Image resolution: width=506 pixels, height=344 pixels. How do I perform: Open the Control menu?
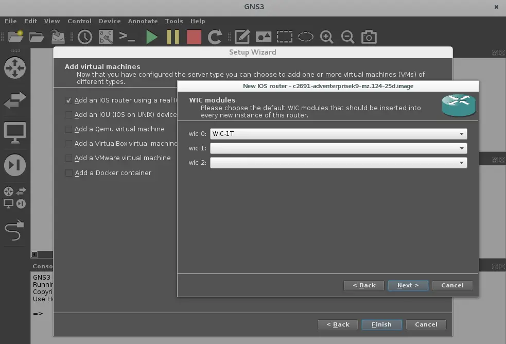(x=79, y=21)
